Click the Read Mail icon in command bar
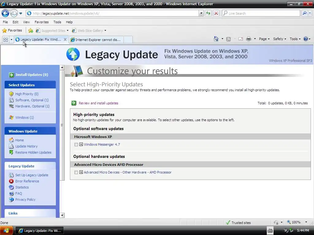314x235 pixels. point(240,39)
